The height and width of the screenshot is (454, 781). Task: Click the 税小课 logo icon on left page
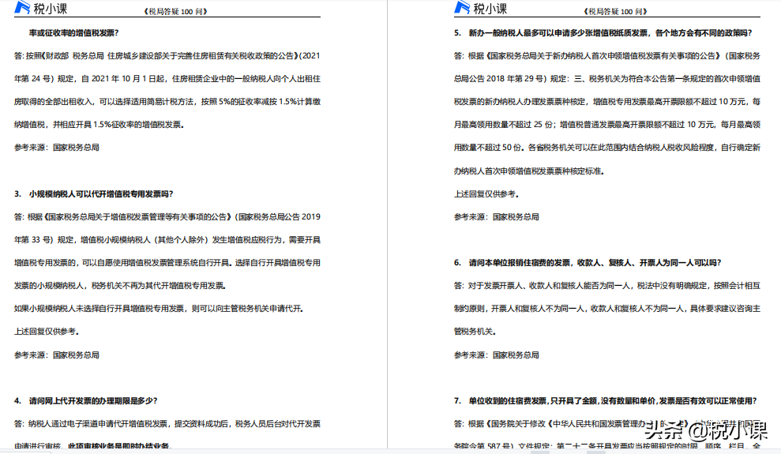[x=21, y=9]
